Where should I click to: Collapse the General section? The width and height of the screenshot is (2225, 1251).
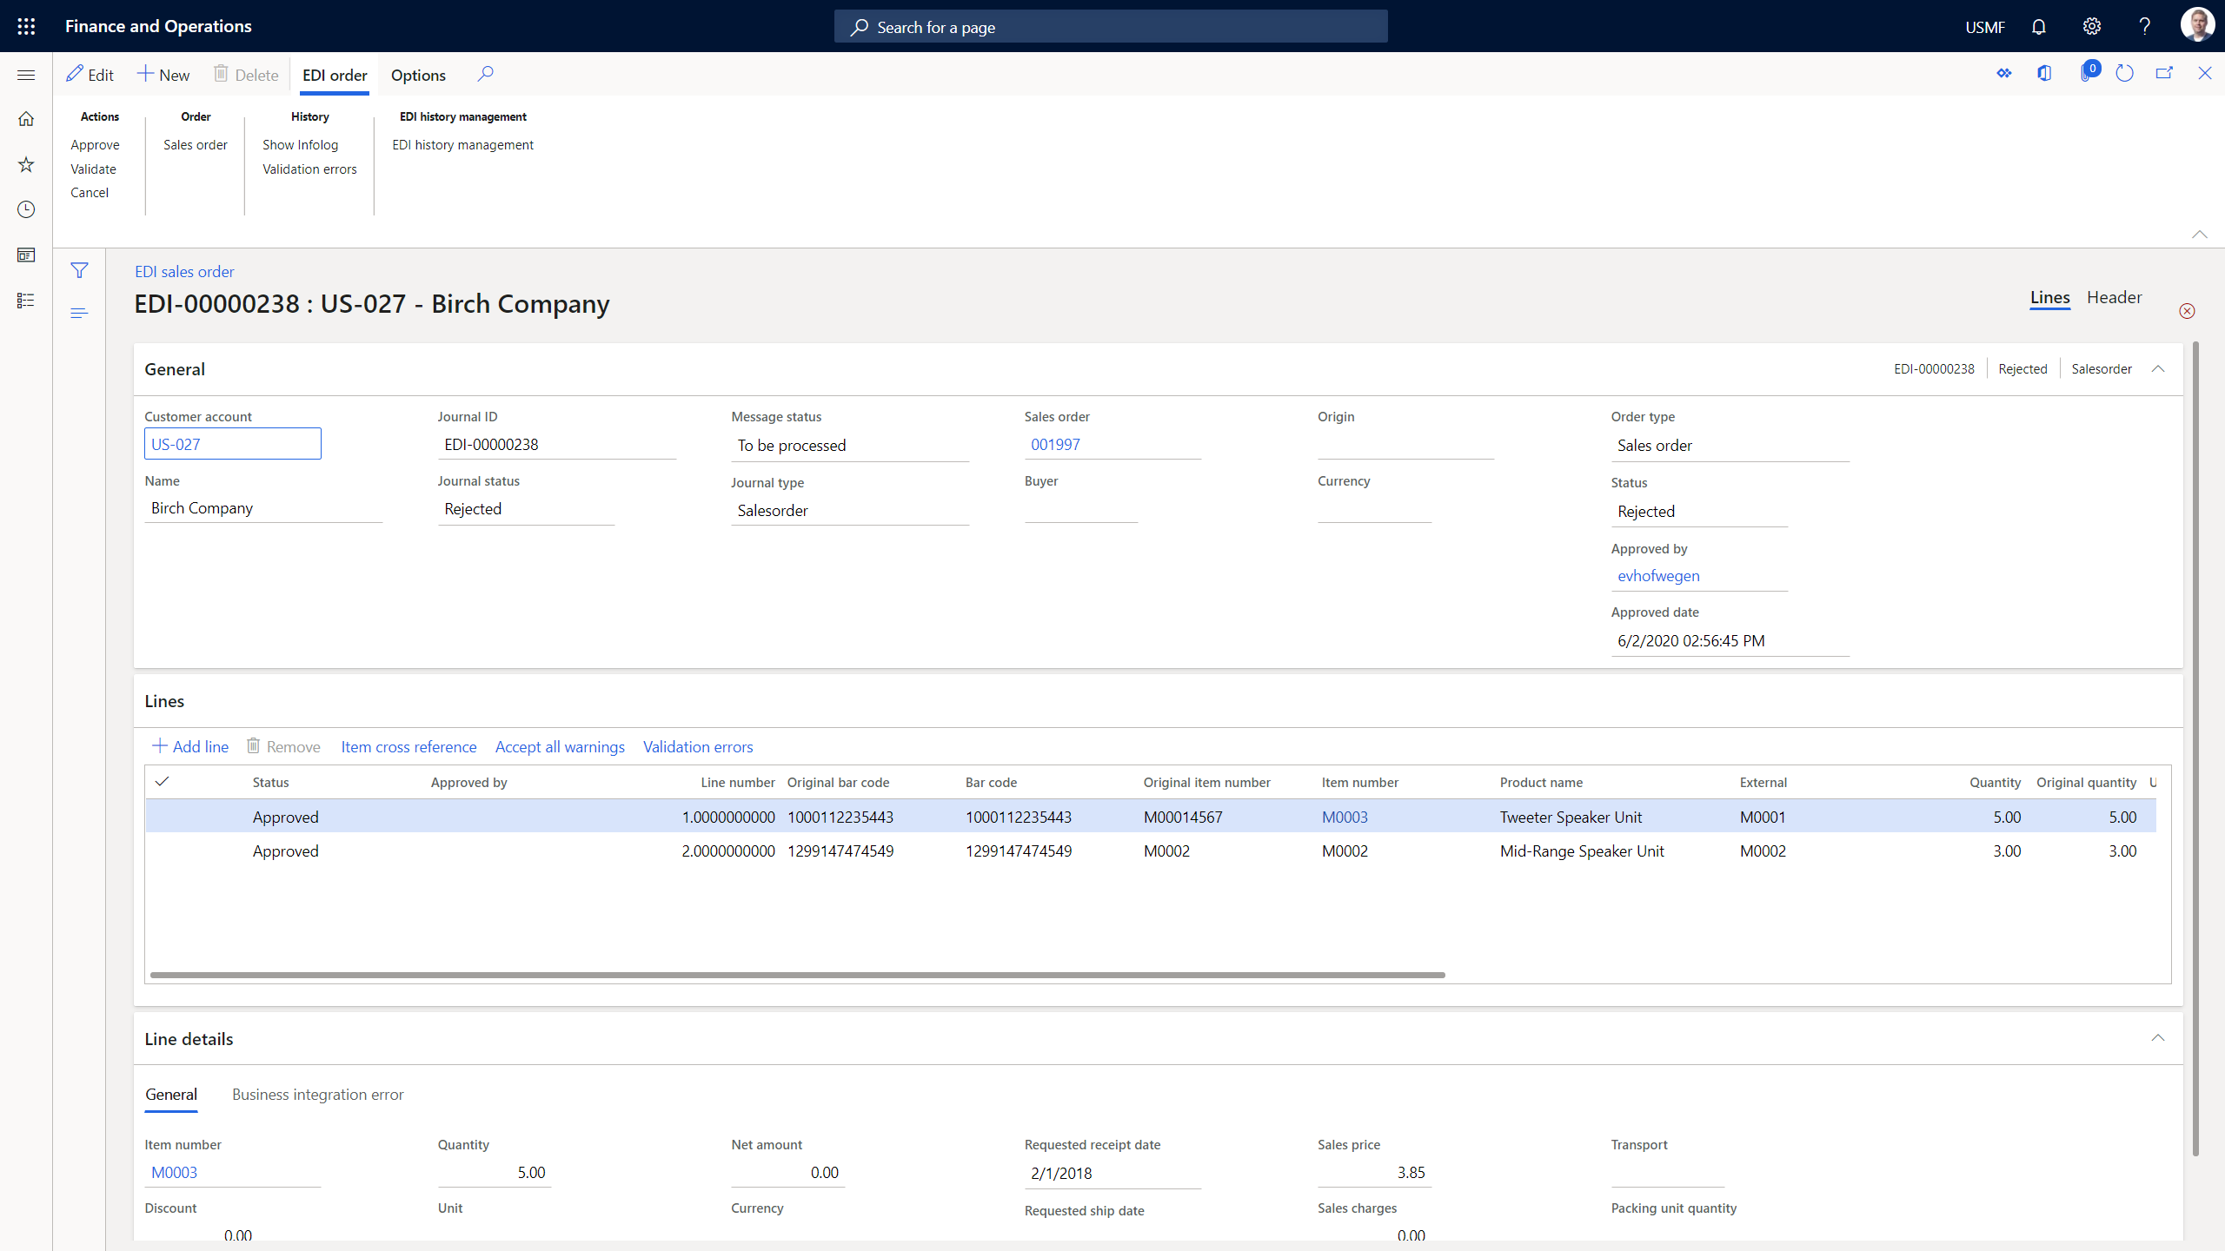(2159, 368)
